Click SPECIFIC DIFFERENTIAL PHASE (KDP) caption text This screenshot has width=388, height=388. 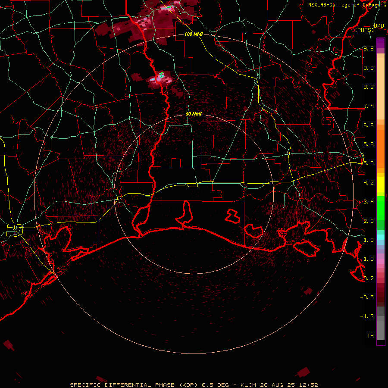pyautogui.click(x=133, y=385)
